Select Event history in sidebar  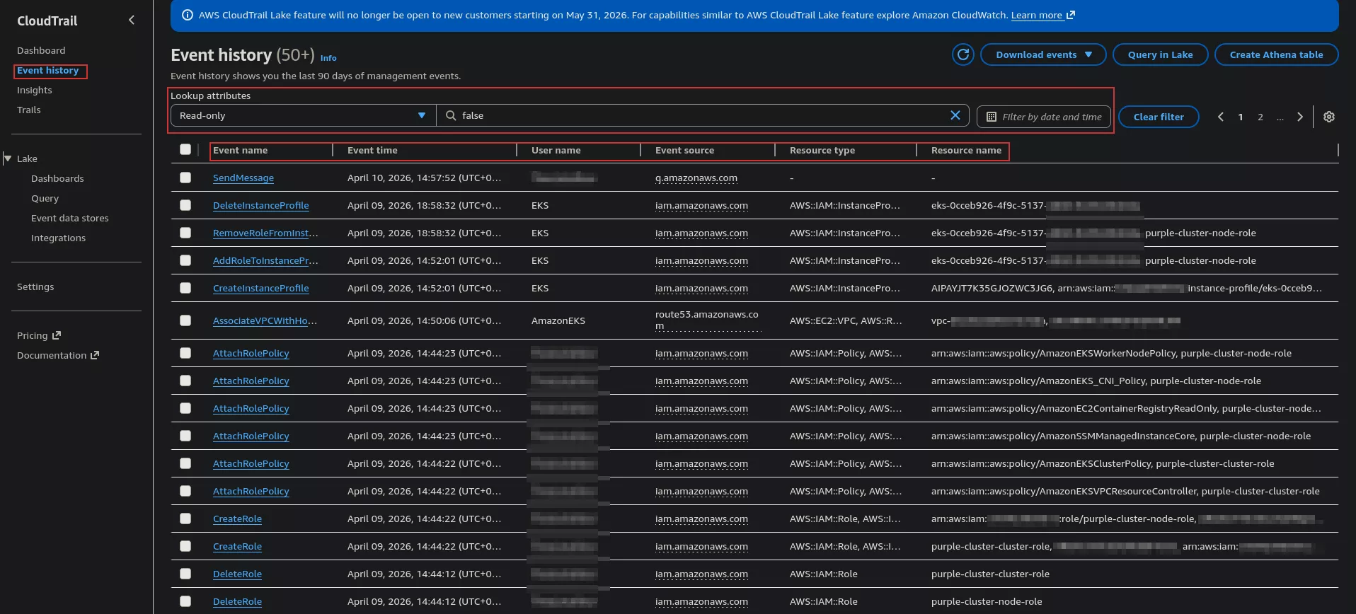coord(48,70)
